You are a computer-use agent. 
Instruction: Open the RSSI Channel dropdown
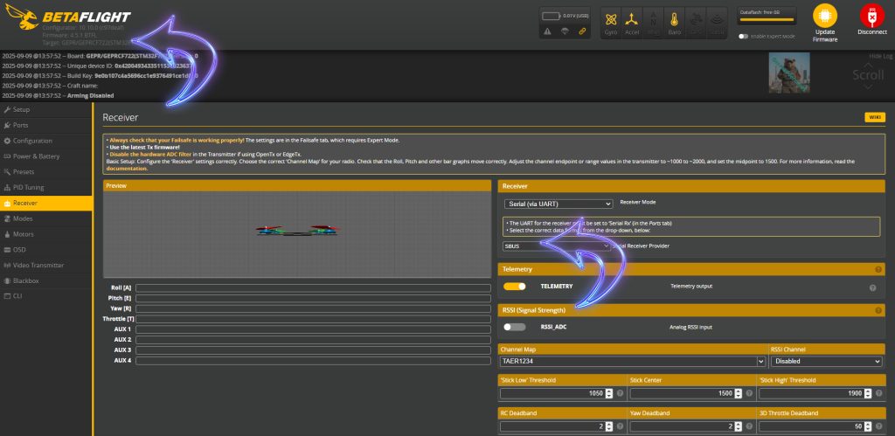click(825, 361)
